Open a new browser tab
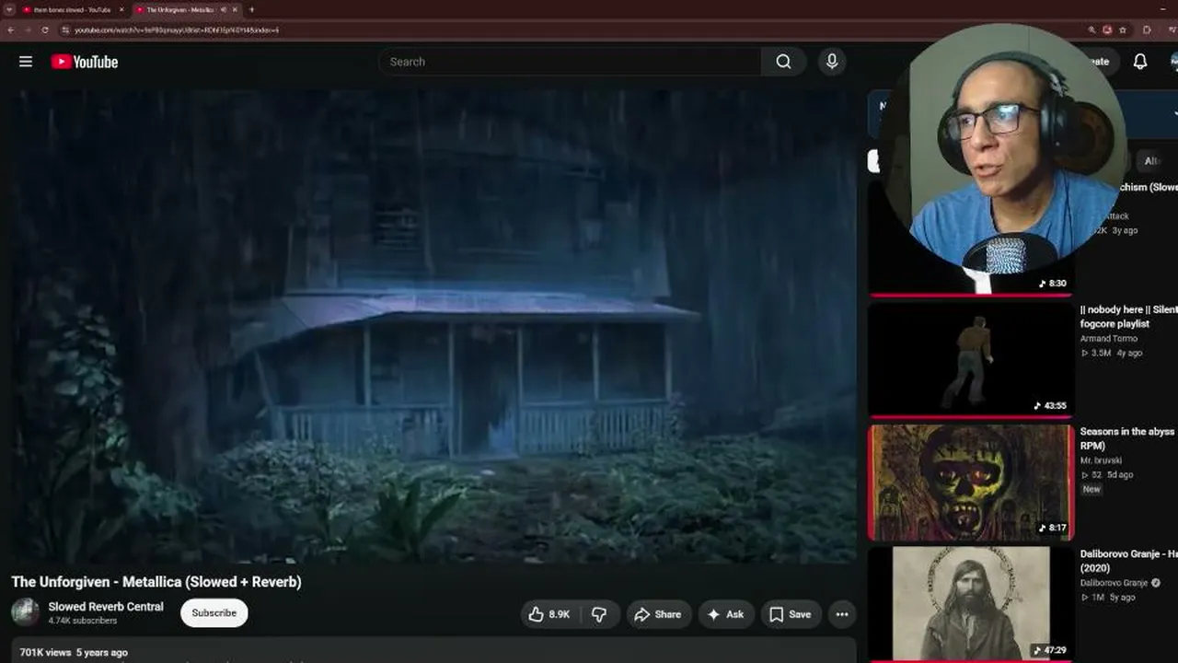Viewport: 1178px width, 663px height. (251, 9)
